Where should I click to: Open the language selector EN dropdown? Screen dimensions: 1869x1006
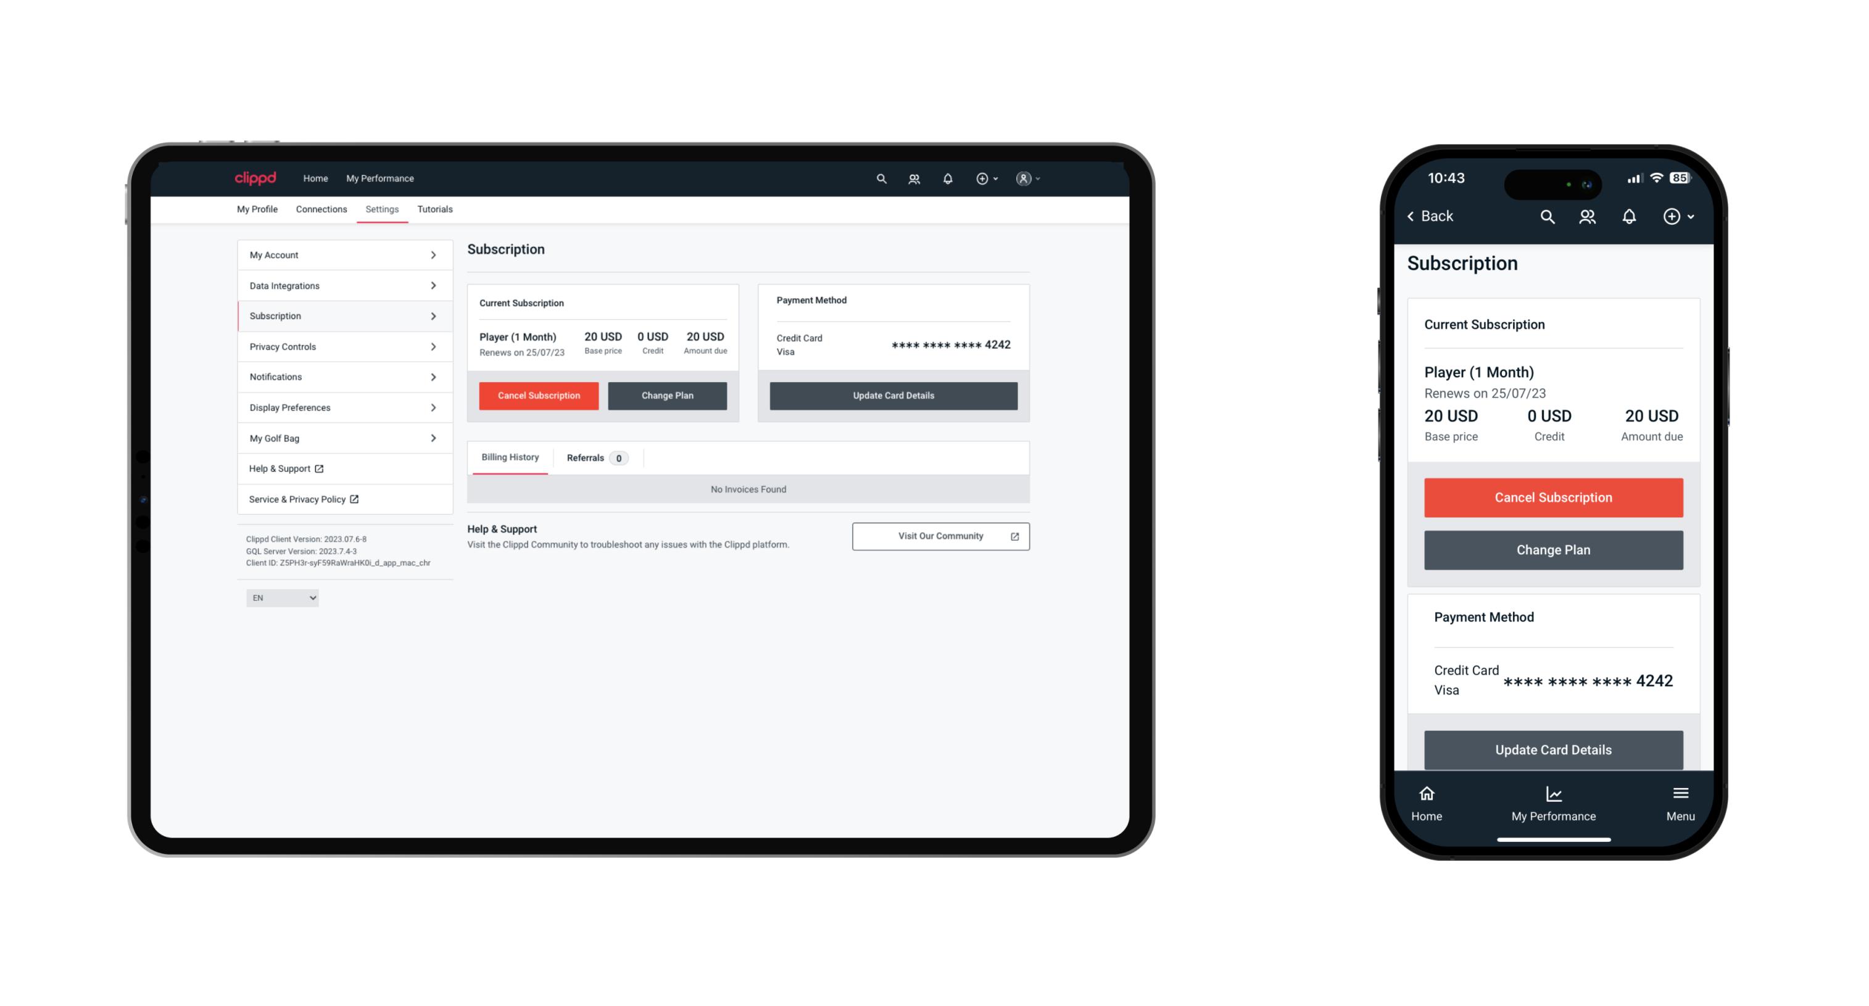pos(281,597)
